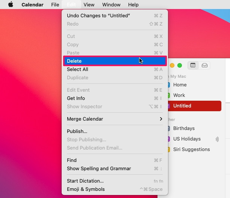Click the calendars list toolbar icon

click(193, 65)
